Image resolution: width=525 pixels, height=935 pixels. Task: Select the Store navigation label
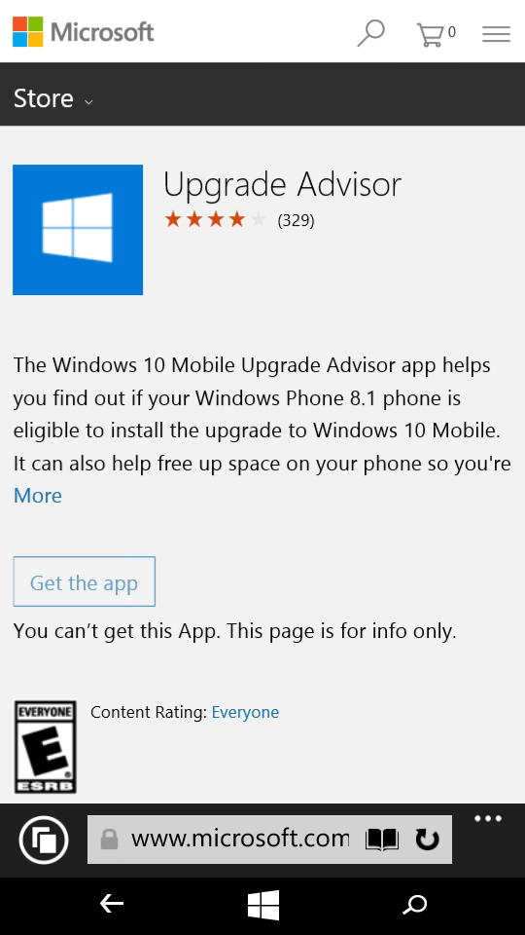tap(44, 98)
